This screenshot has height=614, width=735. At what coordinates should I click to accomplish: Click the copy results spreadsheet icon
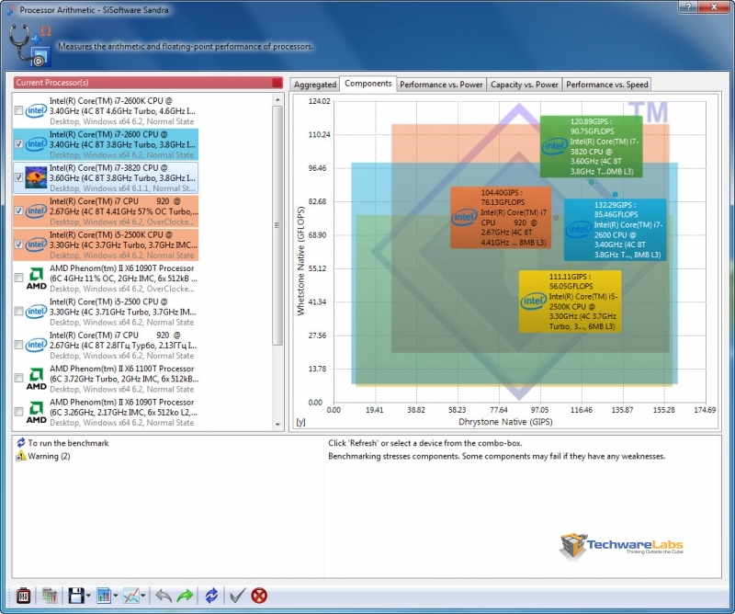(x=50, y=596)
